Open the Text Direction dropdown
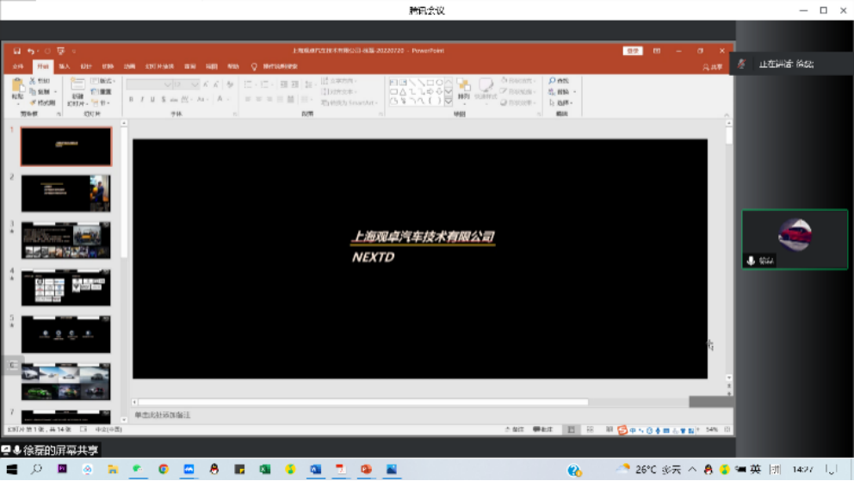 pos(339,81)
